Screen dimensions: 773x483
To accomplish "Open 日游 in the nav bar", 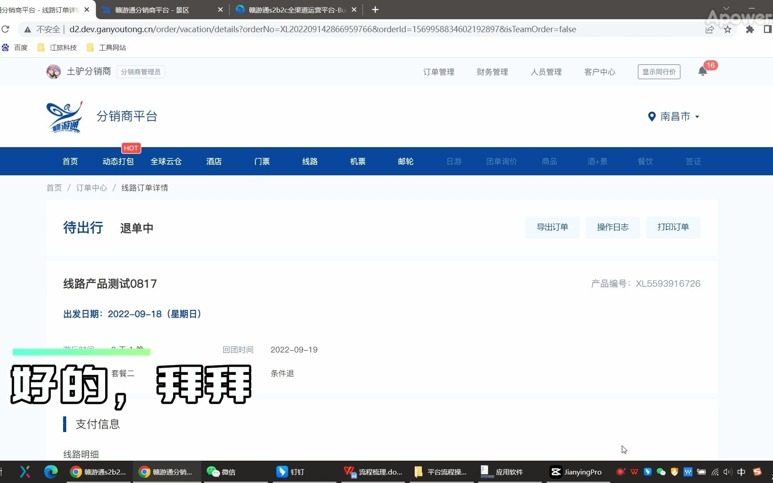I will [454, 161].
